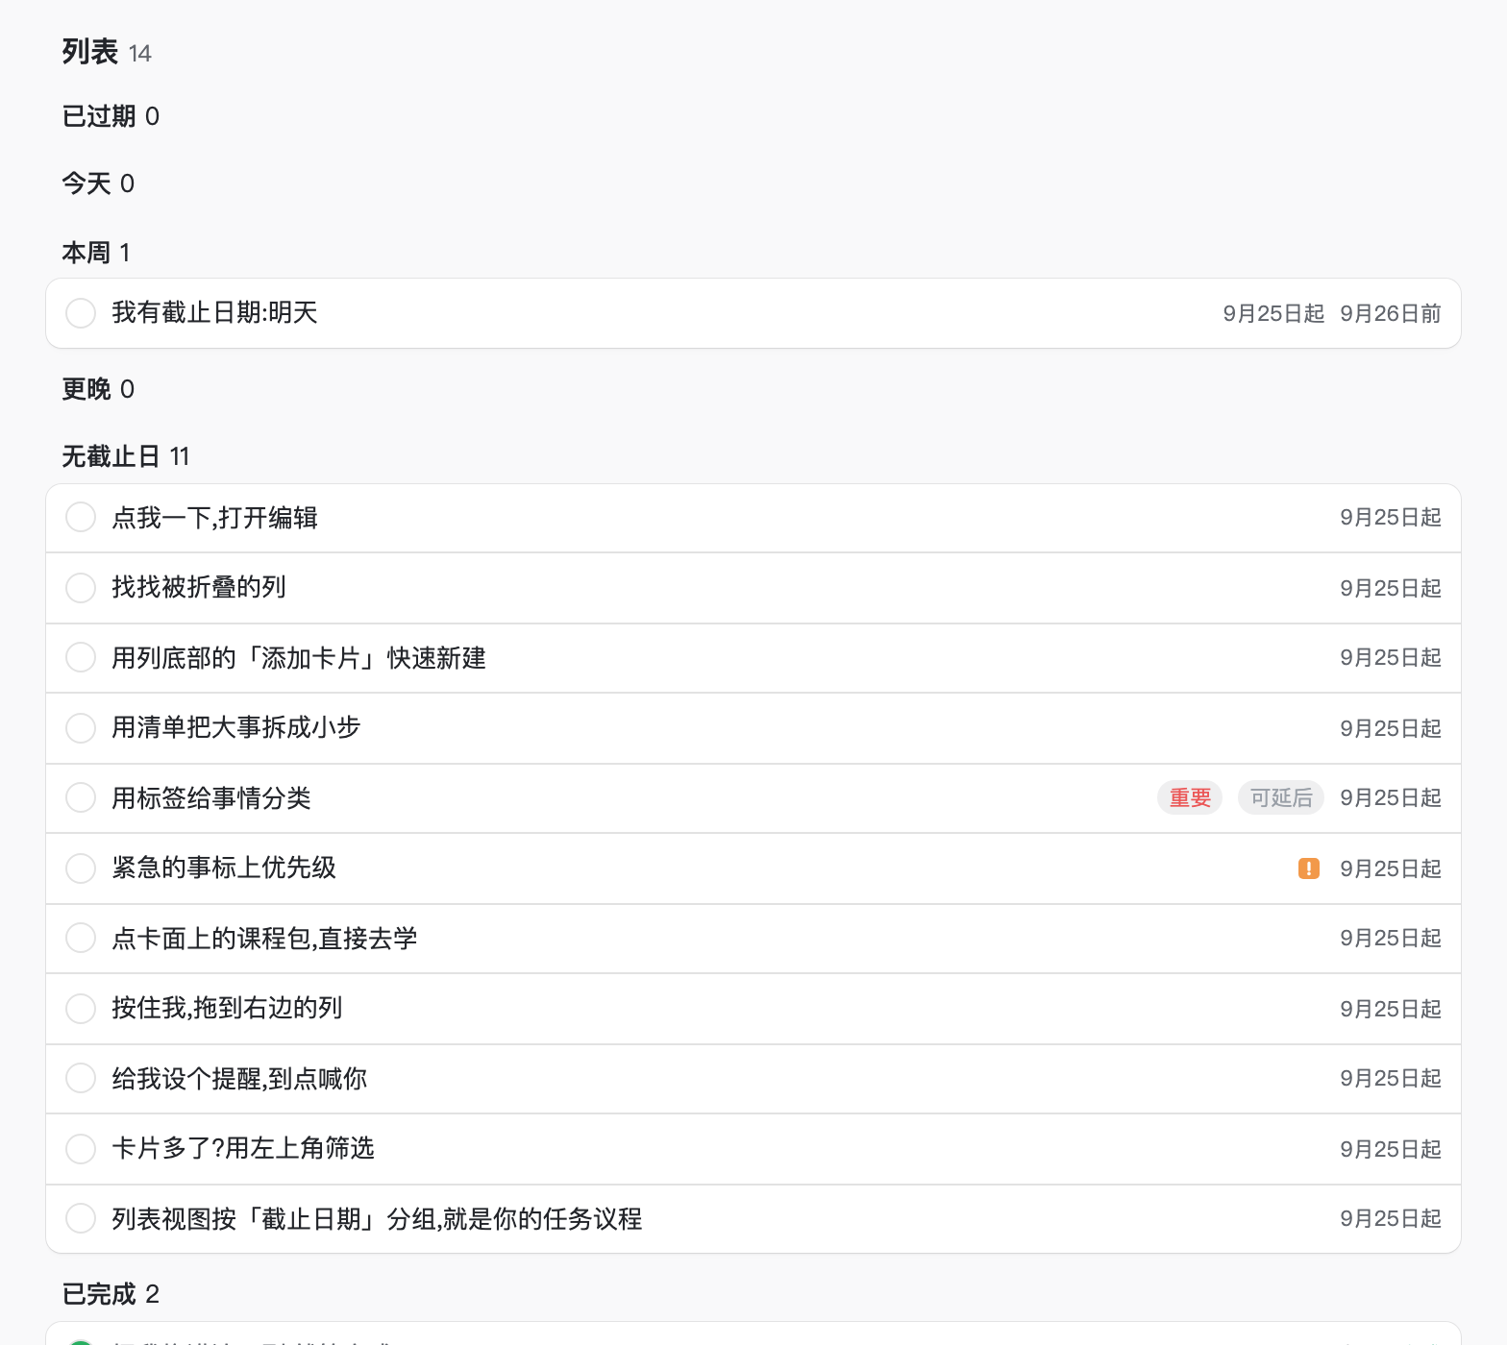Check off 用清单把大事拆成小步

(x=81, y=728)
